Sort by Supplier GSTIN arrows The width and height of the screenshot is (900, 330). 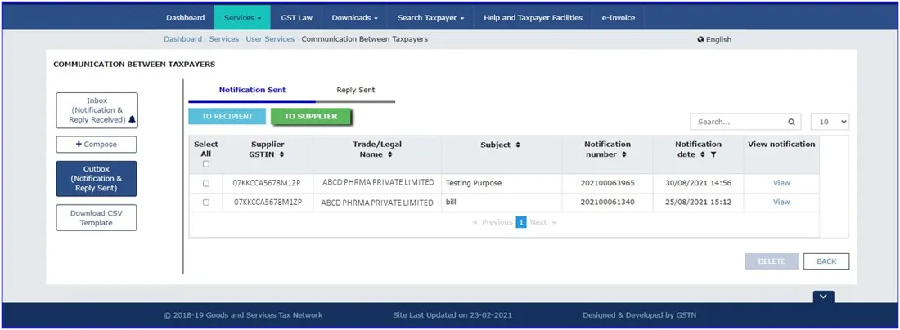[x=281, y=154]
